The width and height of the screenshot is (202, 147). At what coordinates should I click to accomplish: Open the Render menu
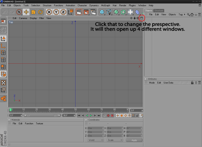click(x=123, y=5)
